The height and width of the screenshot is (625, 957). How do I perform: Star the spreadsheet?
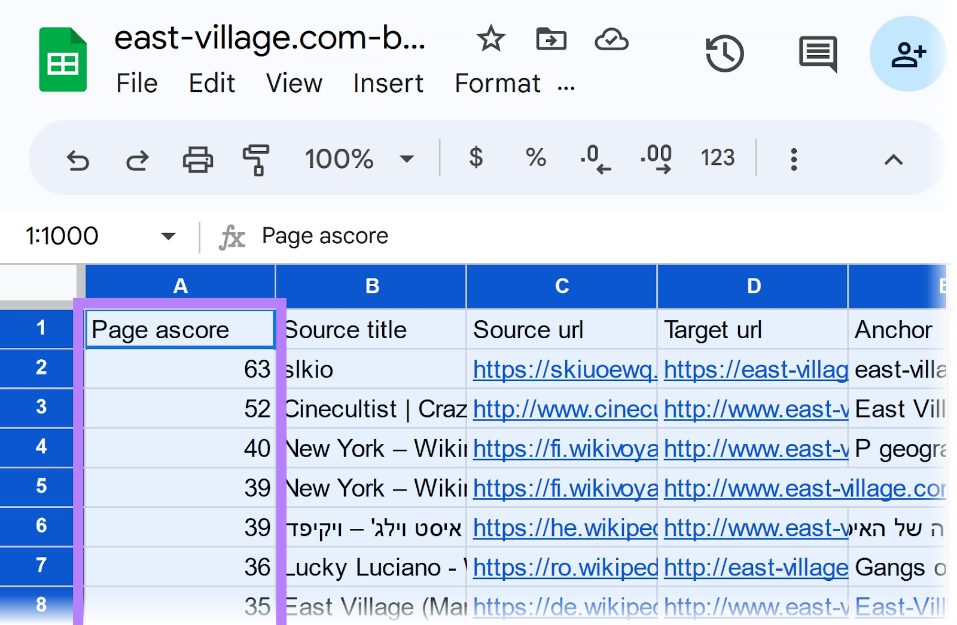click(490, 39)
